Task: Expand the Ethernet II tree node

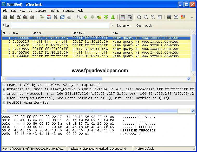Action: point(4,89)
